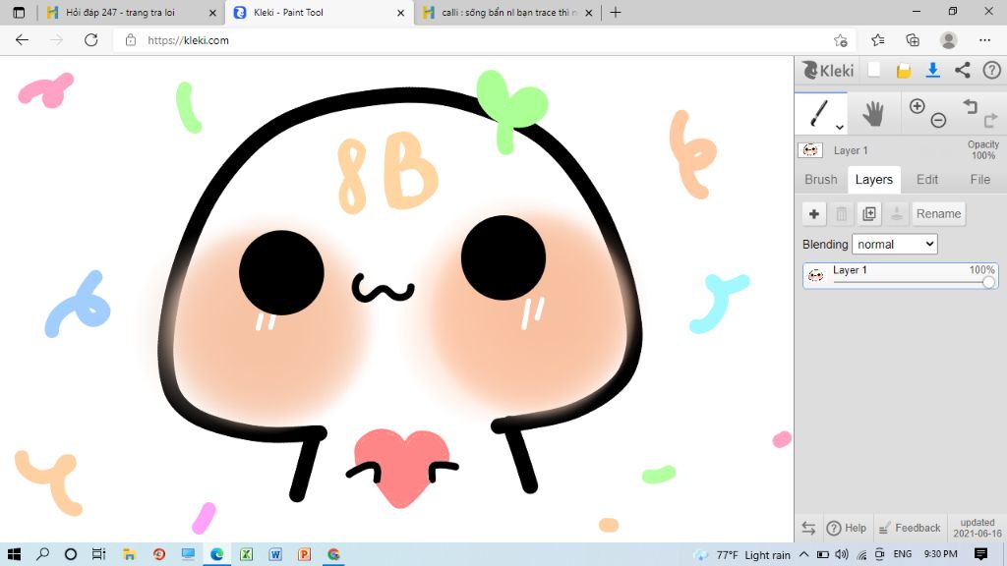Click the 77°F Light rain weather widget
This screenshot has width=1007, height=566.
tap(742, 554)
